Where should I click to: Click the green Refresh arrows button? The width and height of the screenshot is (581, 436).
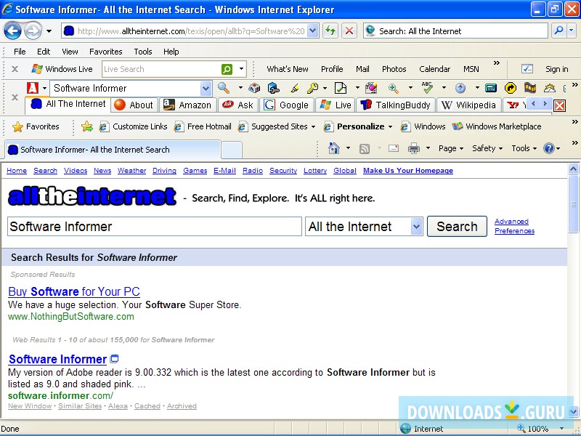[x=330, y=31]
